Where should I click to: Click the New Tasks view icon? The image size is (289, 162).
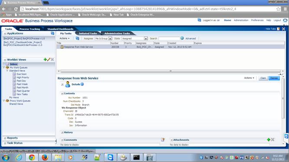point(14,94)
